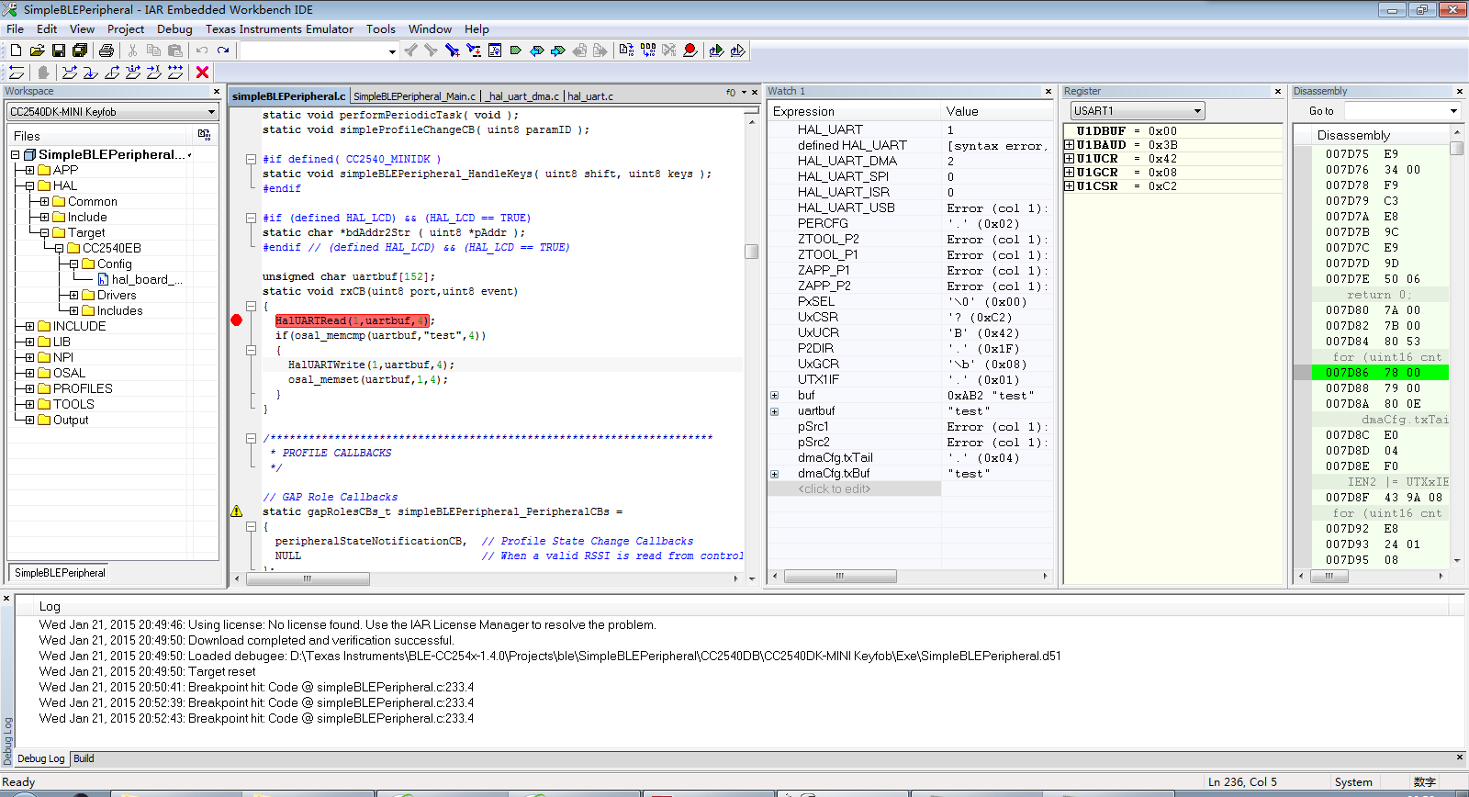
Task: Click the Save file toolbar icon
Action: click(59, 51)
